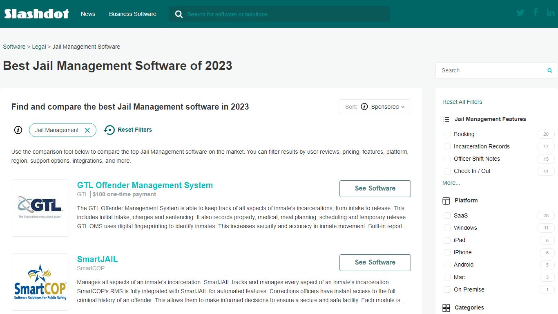Image resolution: width=558 pixels, height=314 pixels.
Task: Click the On-Premise count badge 1
Action: click(547, 289)
